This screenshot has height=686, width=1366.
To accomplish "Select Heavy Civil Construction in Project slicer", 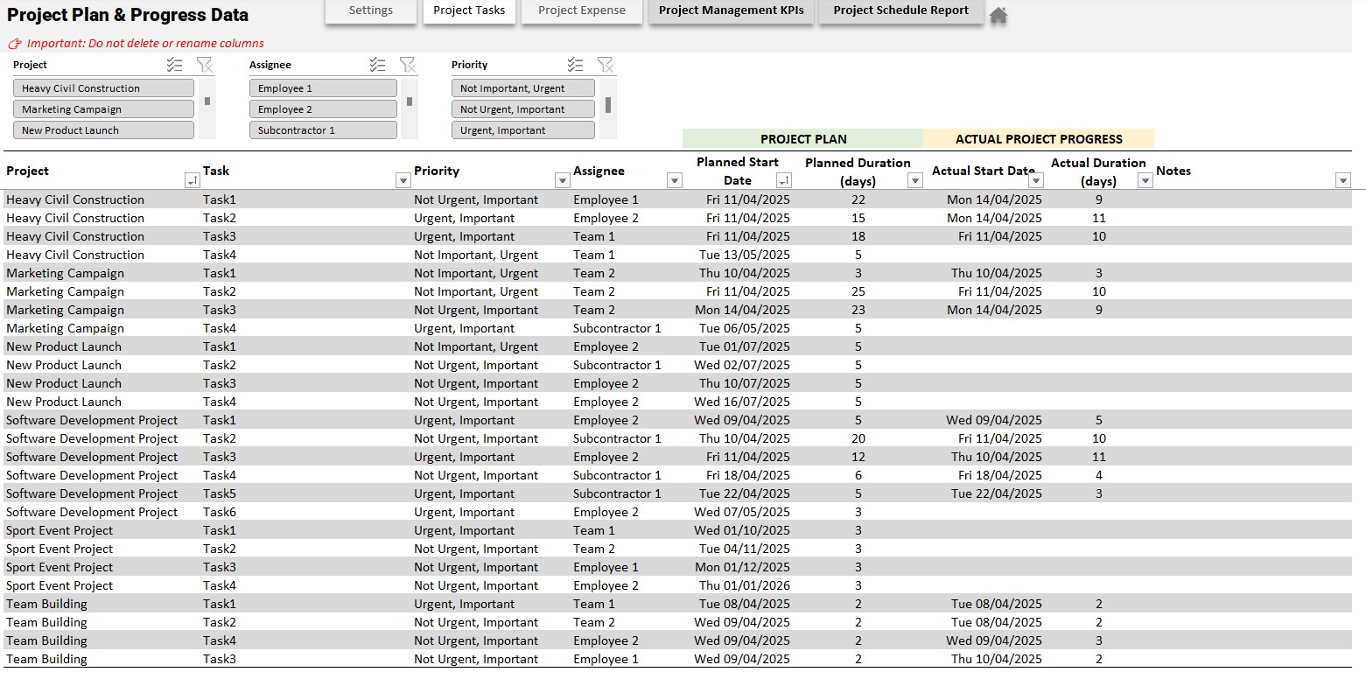I will click(x=103, y=88).
